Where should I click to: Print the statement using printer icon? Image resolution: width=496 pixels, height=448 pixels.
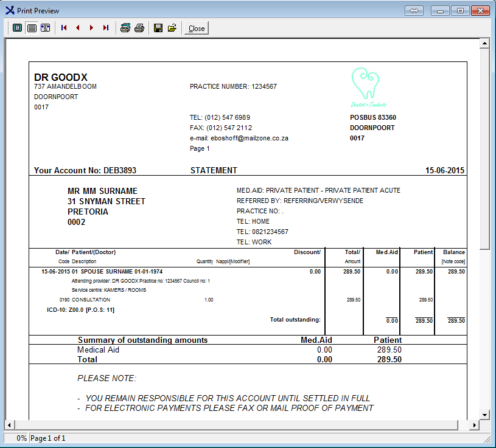click(x=139, y=28)
